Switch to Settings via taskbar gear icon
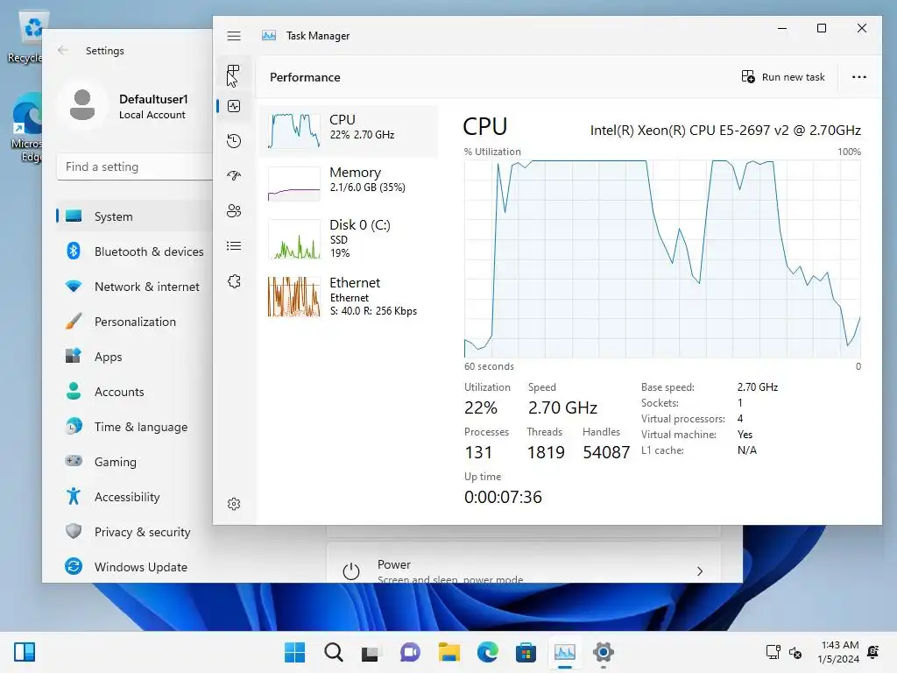 (603, 652)
